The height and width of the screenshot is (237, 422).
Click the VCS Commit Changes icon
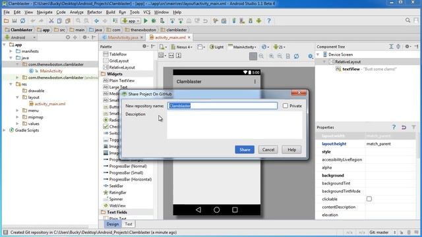point(181,20)
